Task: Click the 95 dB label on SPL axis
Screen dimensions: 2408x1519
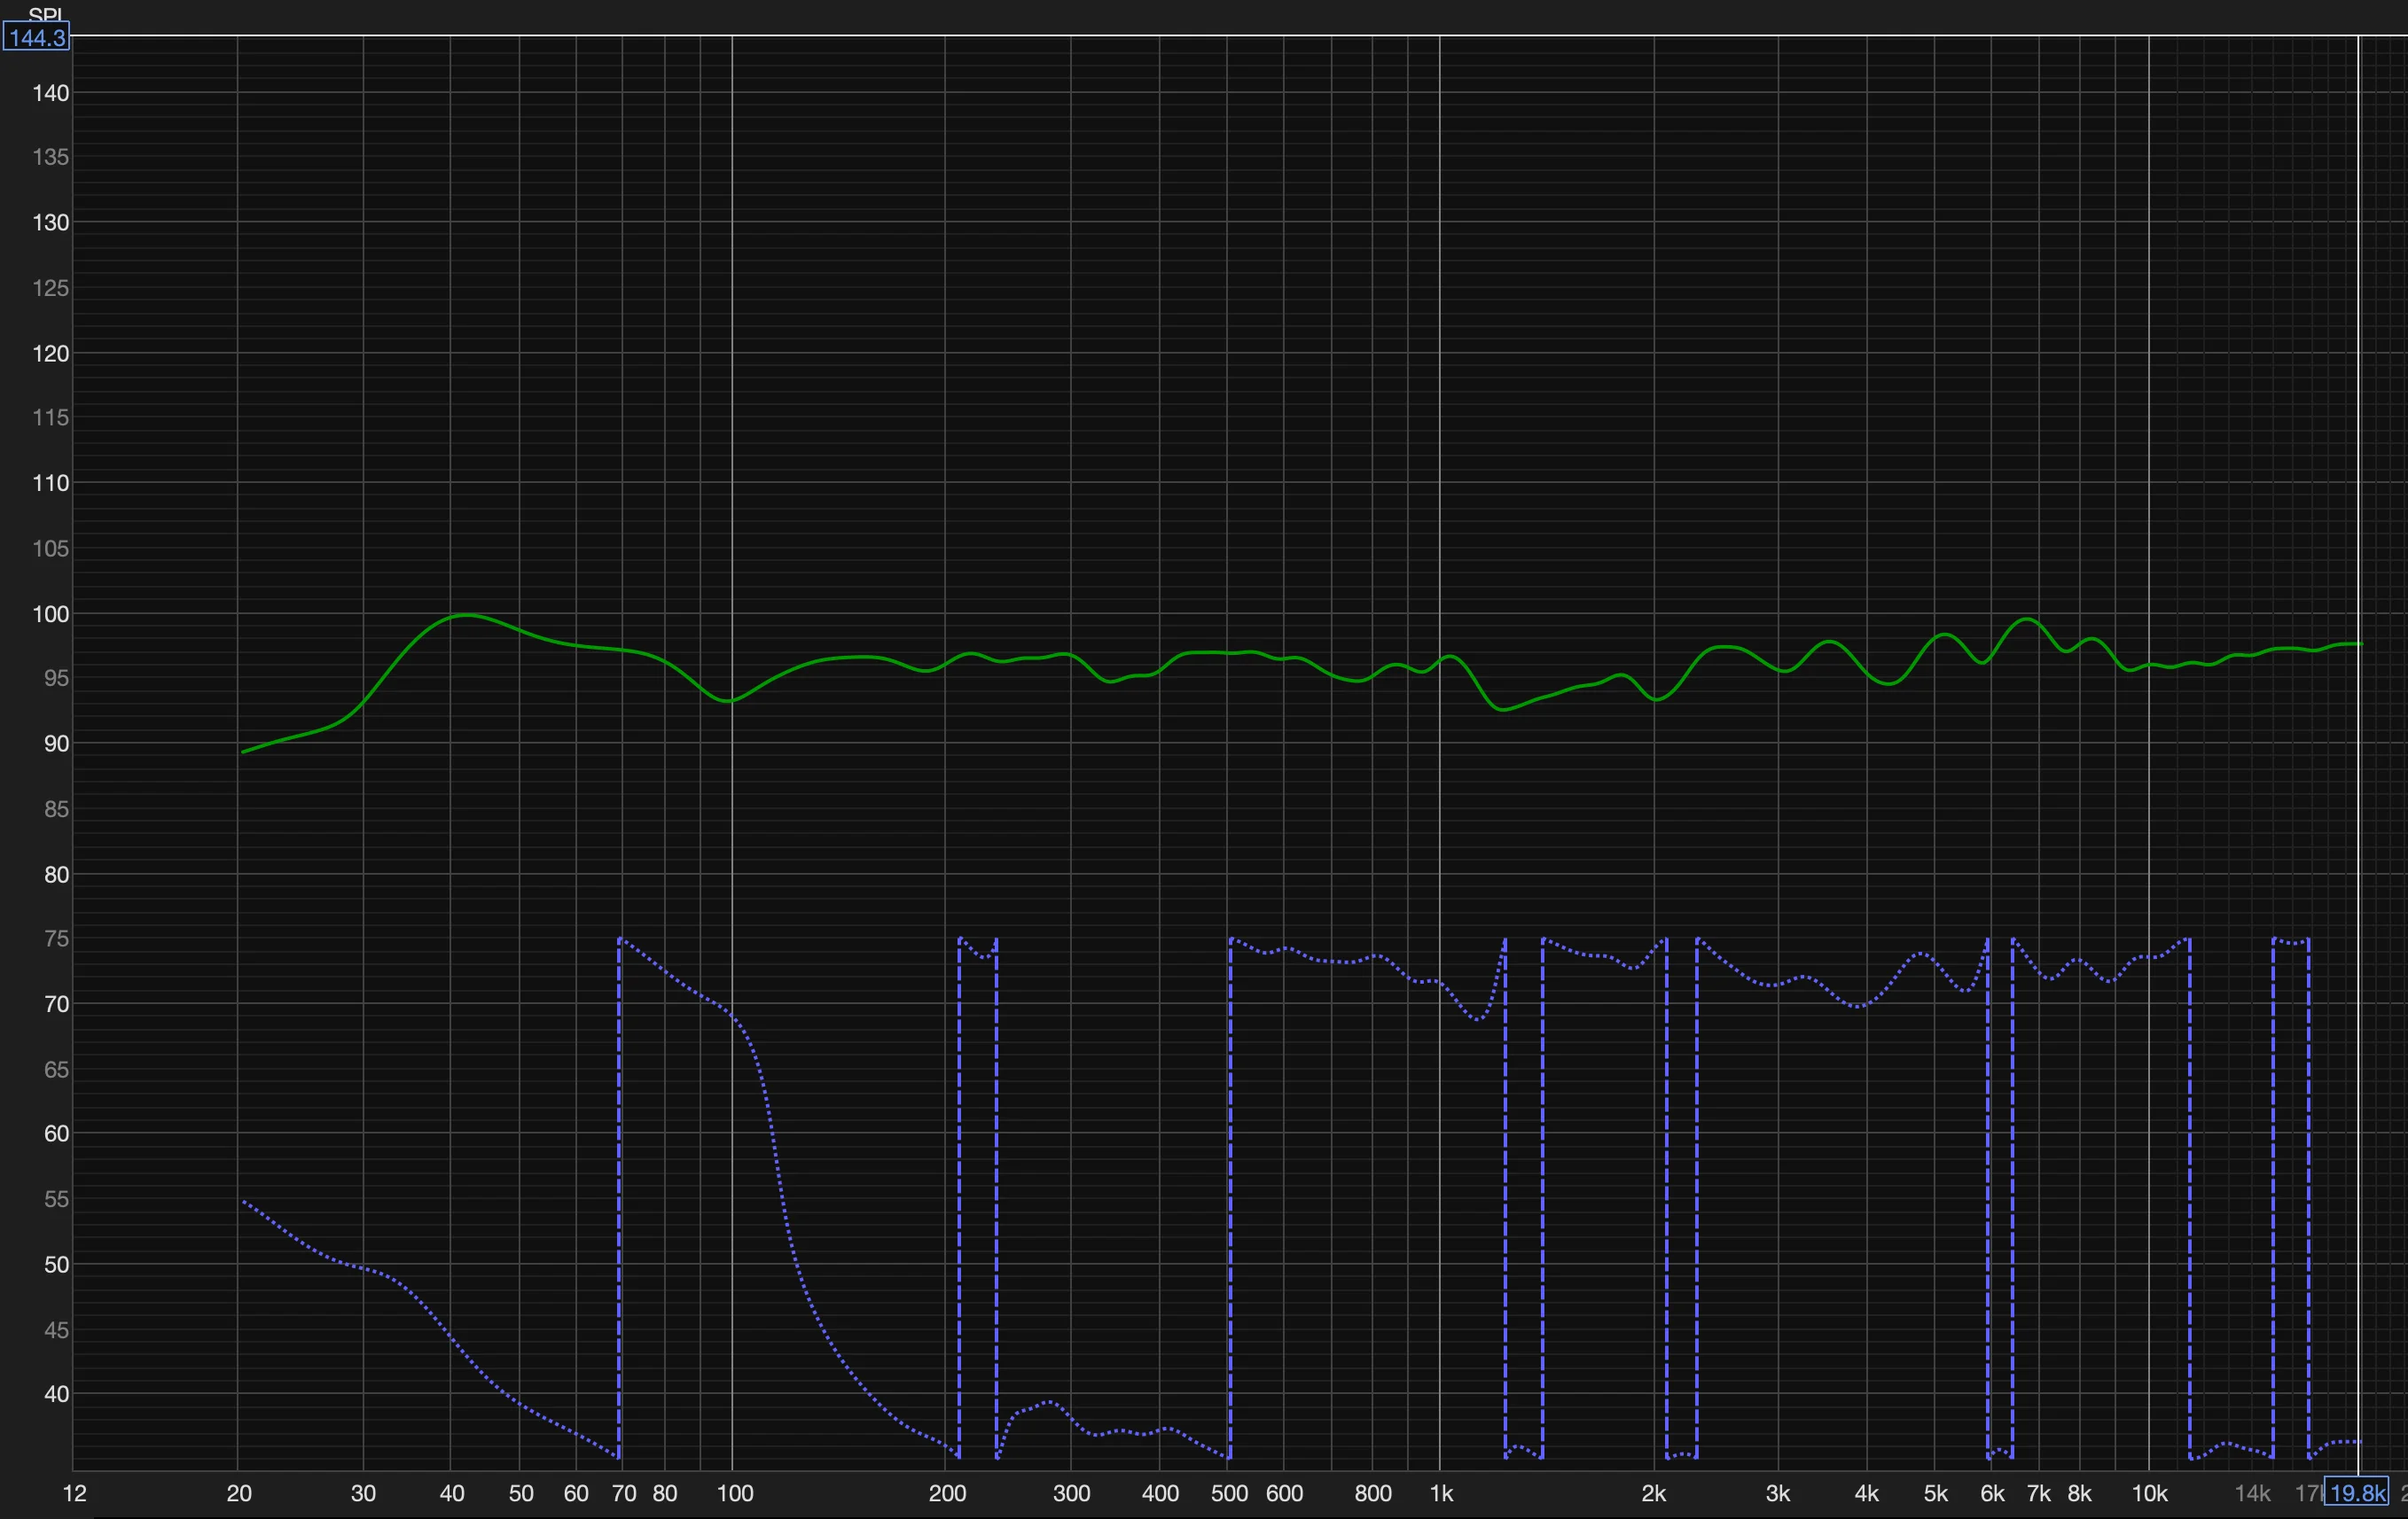Action: tap(56, 679)
